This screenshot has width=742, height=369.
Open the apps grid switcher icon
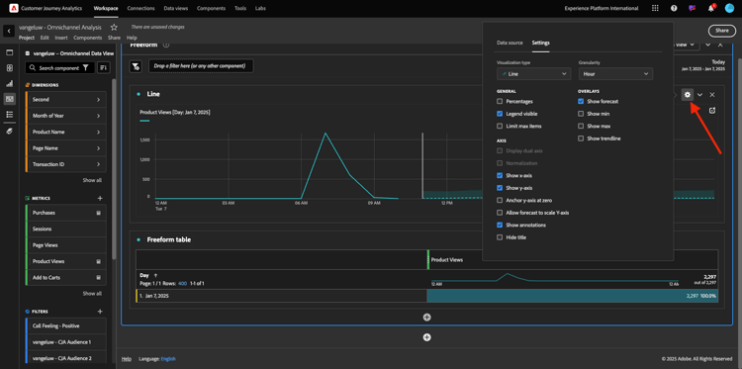pyautogui.click(x=655, y=8)
